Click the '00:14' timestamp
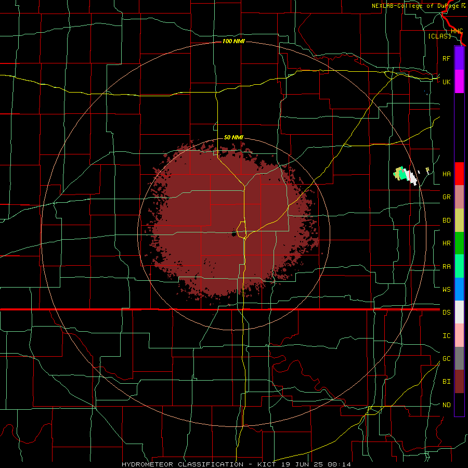Viewport: 468px width, 468px height. coord(339,464)
